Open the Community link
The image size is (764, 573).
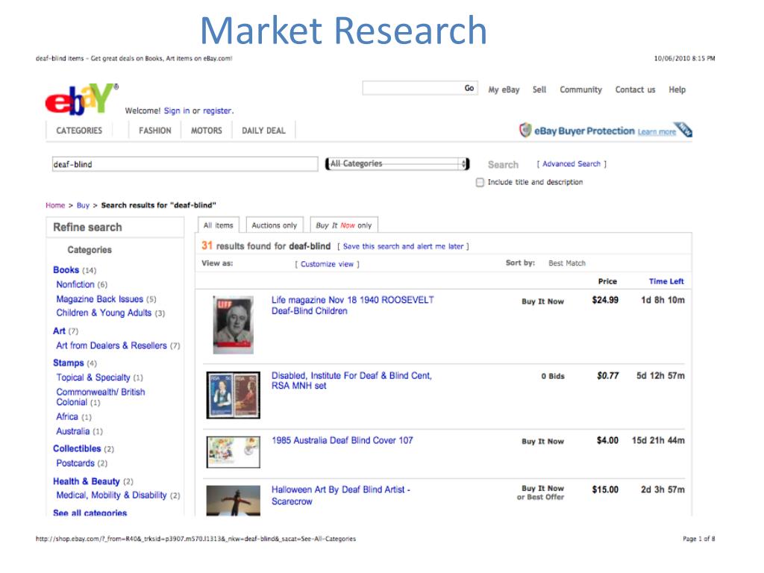click(580, 90)
